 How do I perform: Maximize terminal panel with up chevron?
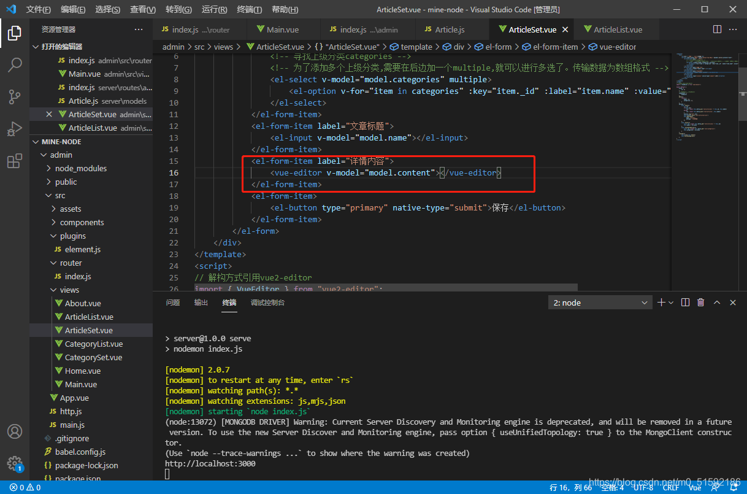(x=716, y=303)
